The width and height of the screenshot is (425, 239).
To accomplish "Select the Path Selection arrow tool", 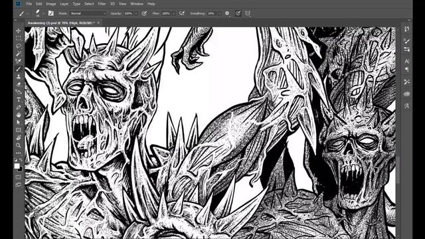I will click(19, 122).
